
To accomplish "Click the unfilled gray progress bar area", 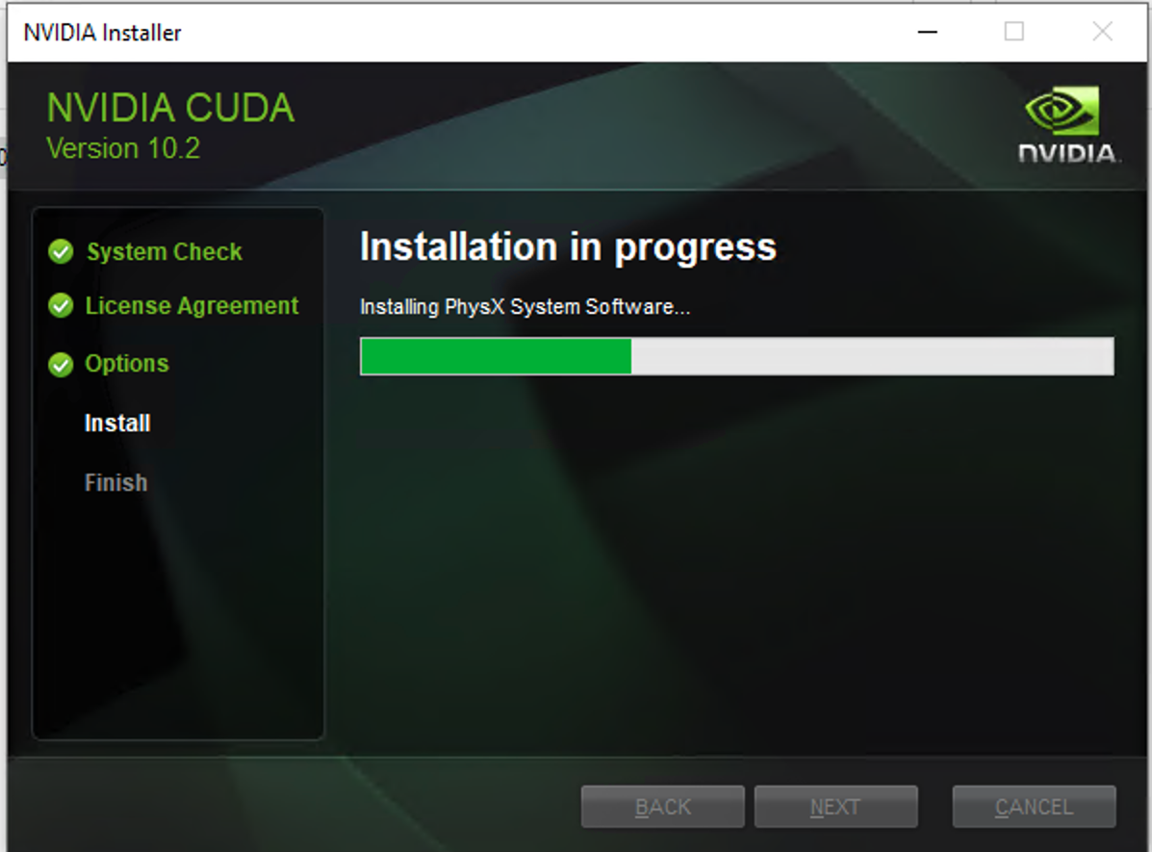I will (x=872, y=356).
